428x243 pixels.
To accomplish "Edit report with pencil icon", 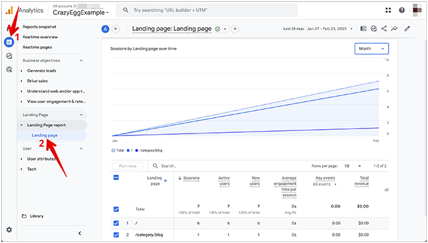I will 407,28.
